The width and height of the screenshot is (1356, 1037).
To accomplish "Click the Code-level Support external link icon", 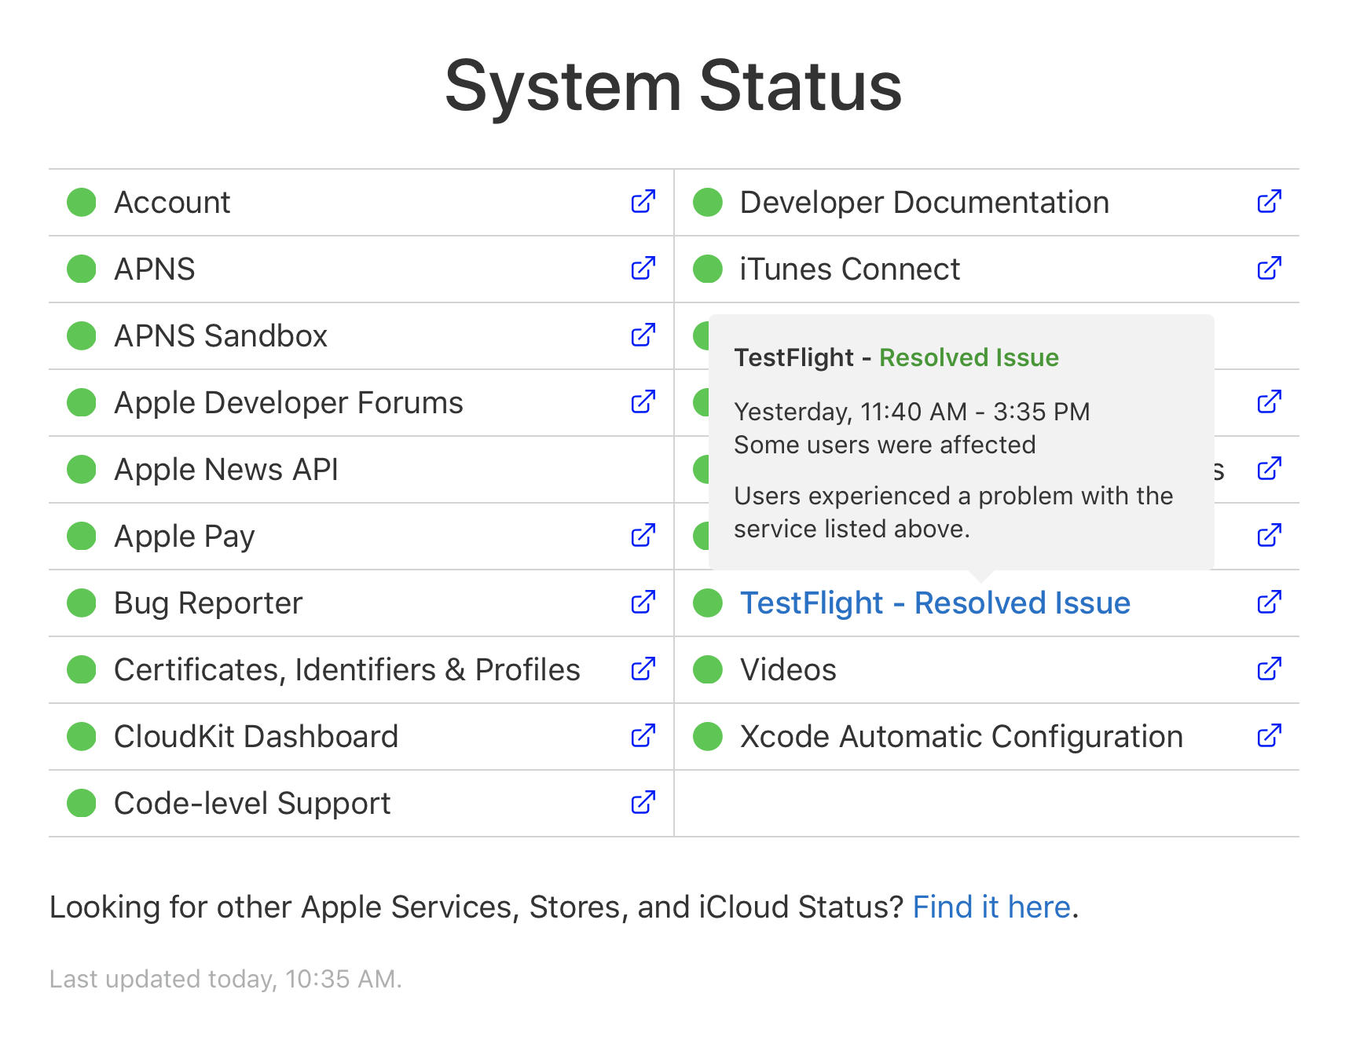I will coord(643,803).
